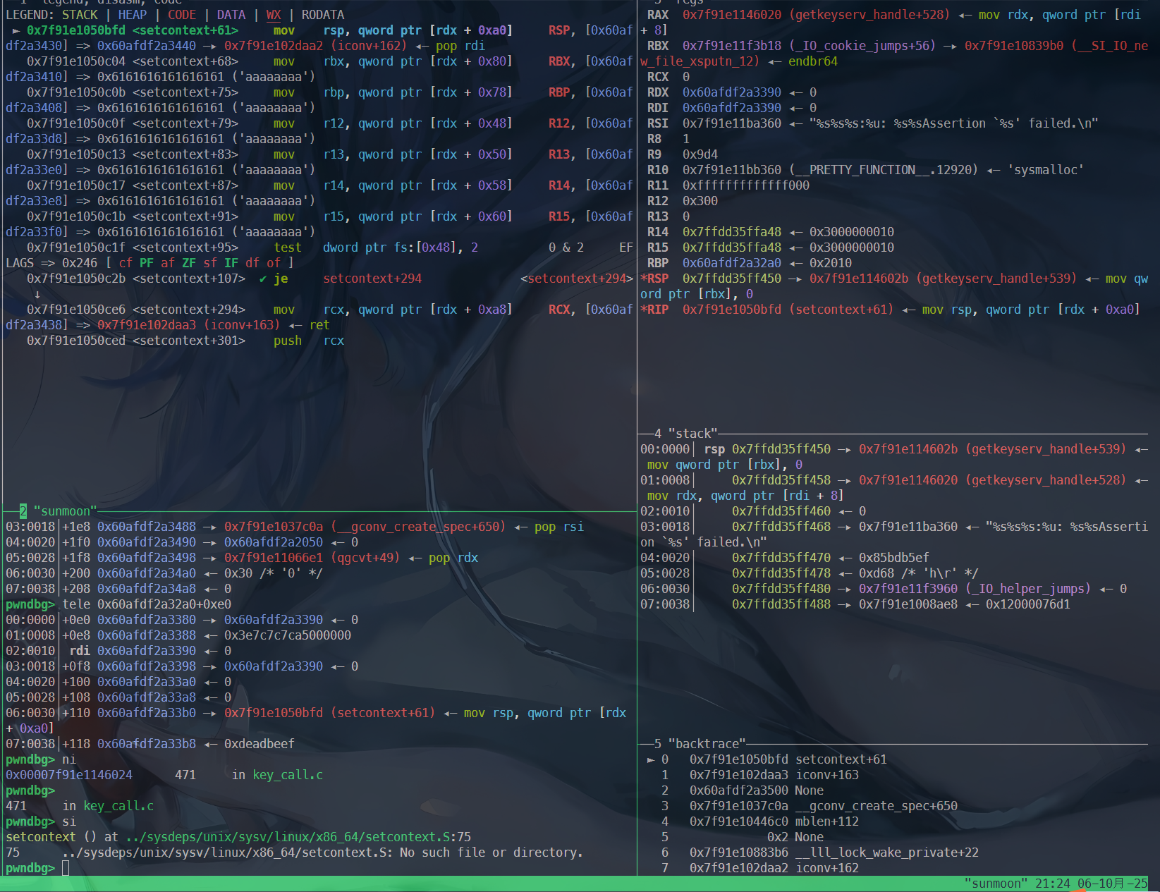Click the ni command at the pwndbg prompt
This screenshot has height=892, width=1160.
pos(69,759)
